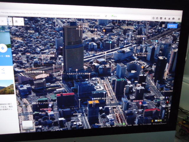The height and width of the screenshot is (142, 189).
Task: Open the Google apps grid icon
Action: click(163, 26)
